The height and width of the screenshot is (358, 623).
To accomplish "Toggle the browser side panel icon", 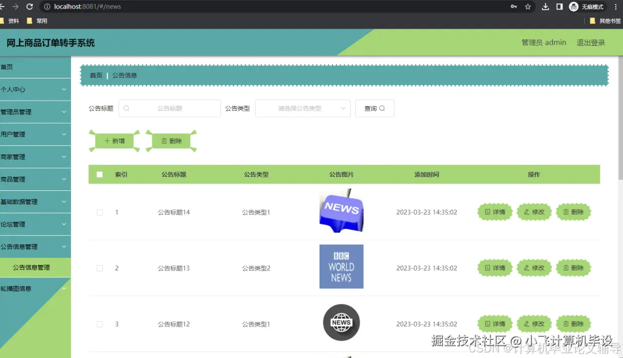I will pos(559,7).
